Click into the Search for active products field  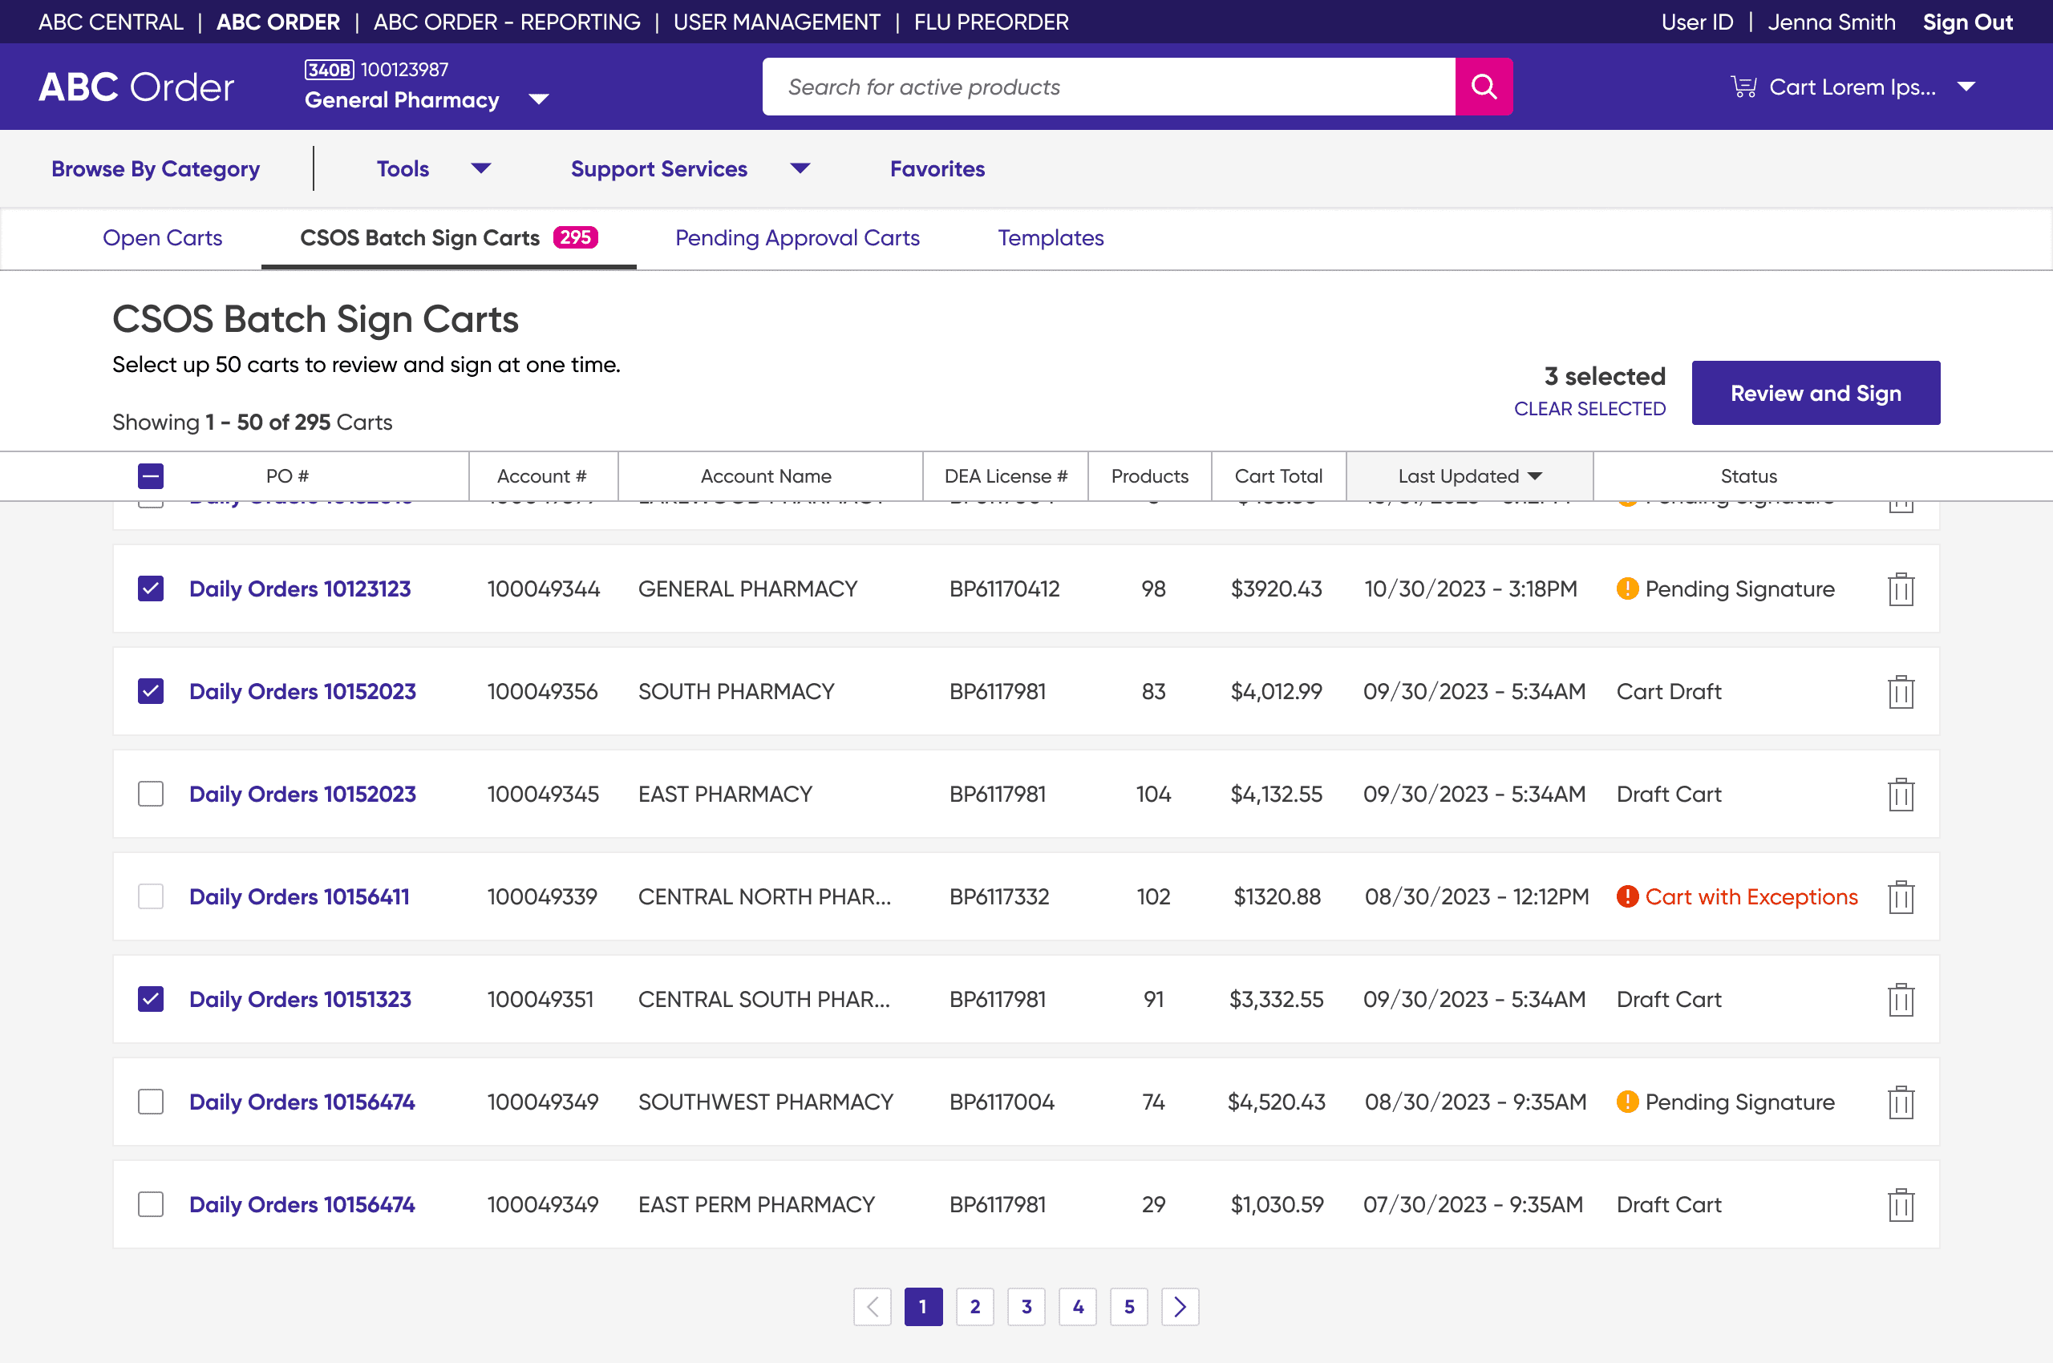pos(1108,86)
